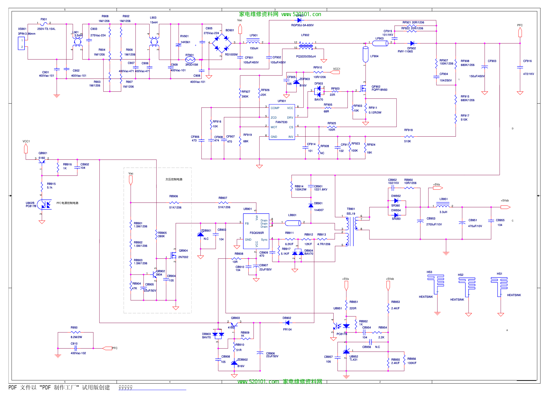This screenshot has width=560, height=395.
Task: Click the F901 fuse symbol
Action: click(44, 24)
